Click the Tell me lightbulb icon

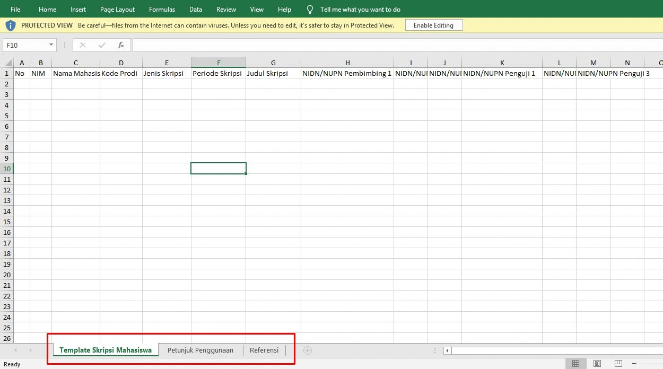[310, 10]
